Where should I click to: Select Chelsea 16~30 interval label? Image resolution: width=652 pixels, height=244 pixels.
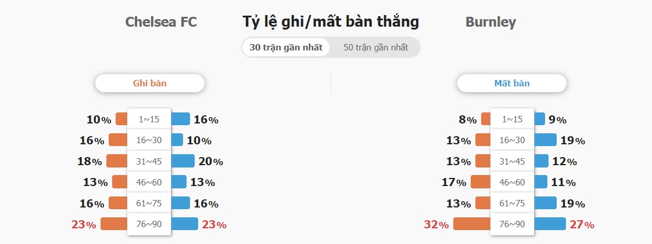click(149, 140)
